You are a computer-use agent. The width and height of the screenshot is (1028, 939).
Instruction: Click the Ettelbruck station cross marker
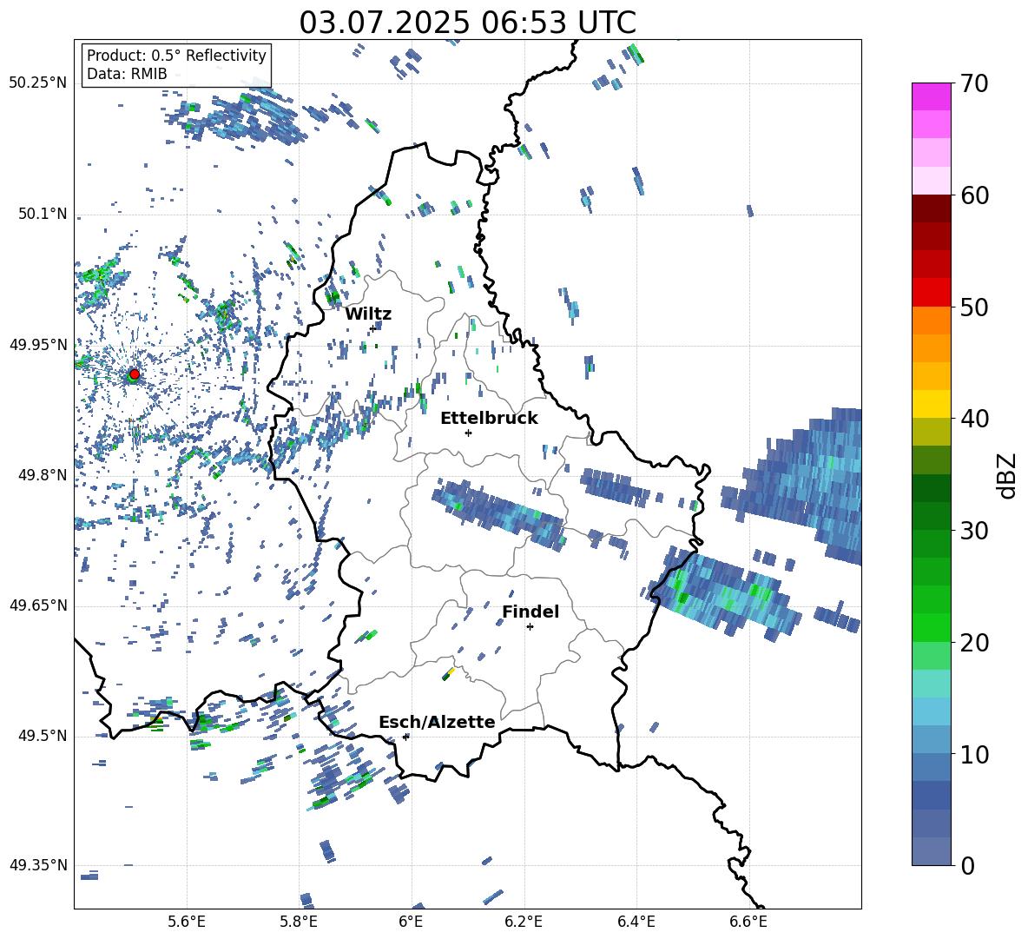point(468,433)
